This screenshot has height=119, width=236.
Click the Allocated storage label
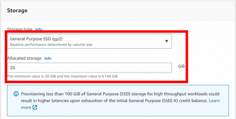pos(24,58)
